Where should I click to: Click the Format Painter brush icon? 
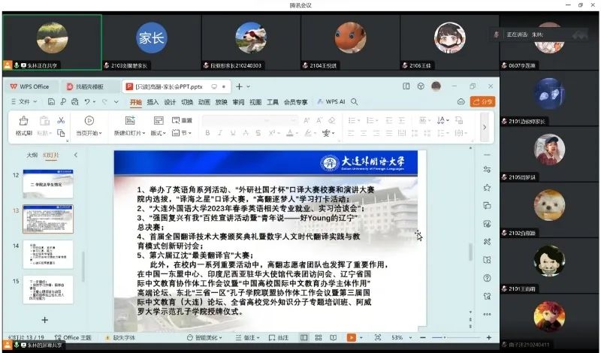click(23, 121)
